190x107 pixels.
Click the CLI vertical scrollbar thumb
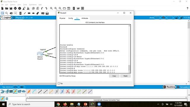[129, 68]
